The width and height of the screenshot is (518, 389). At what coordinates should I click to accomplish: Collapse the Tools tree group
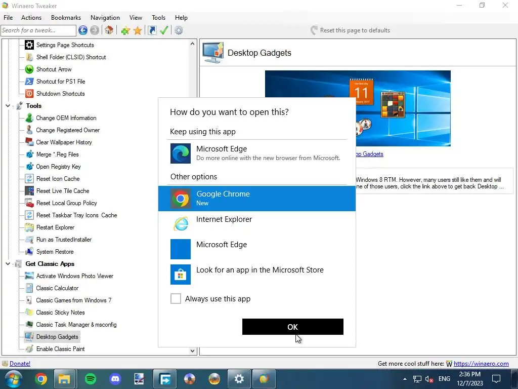click(x=8, y=106)
